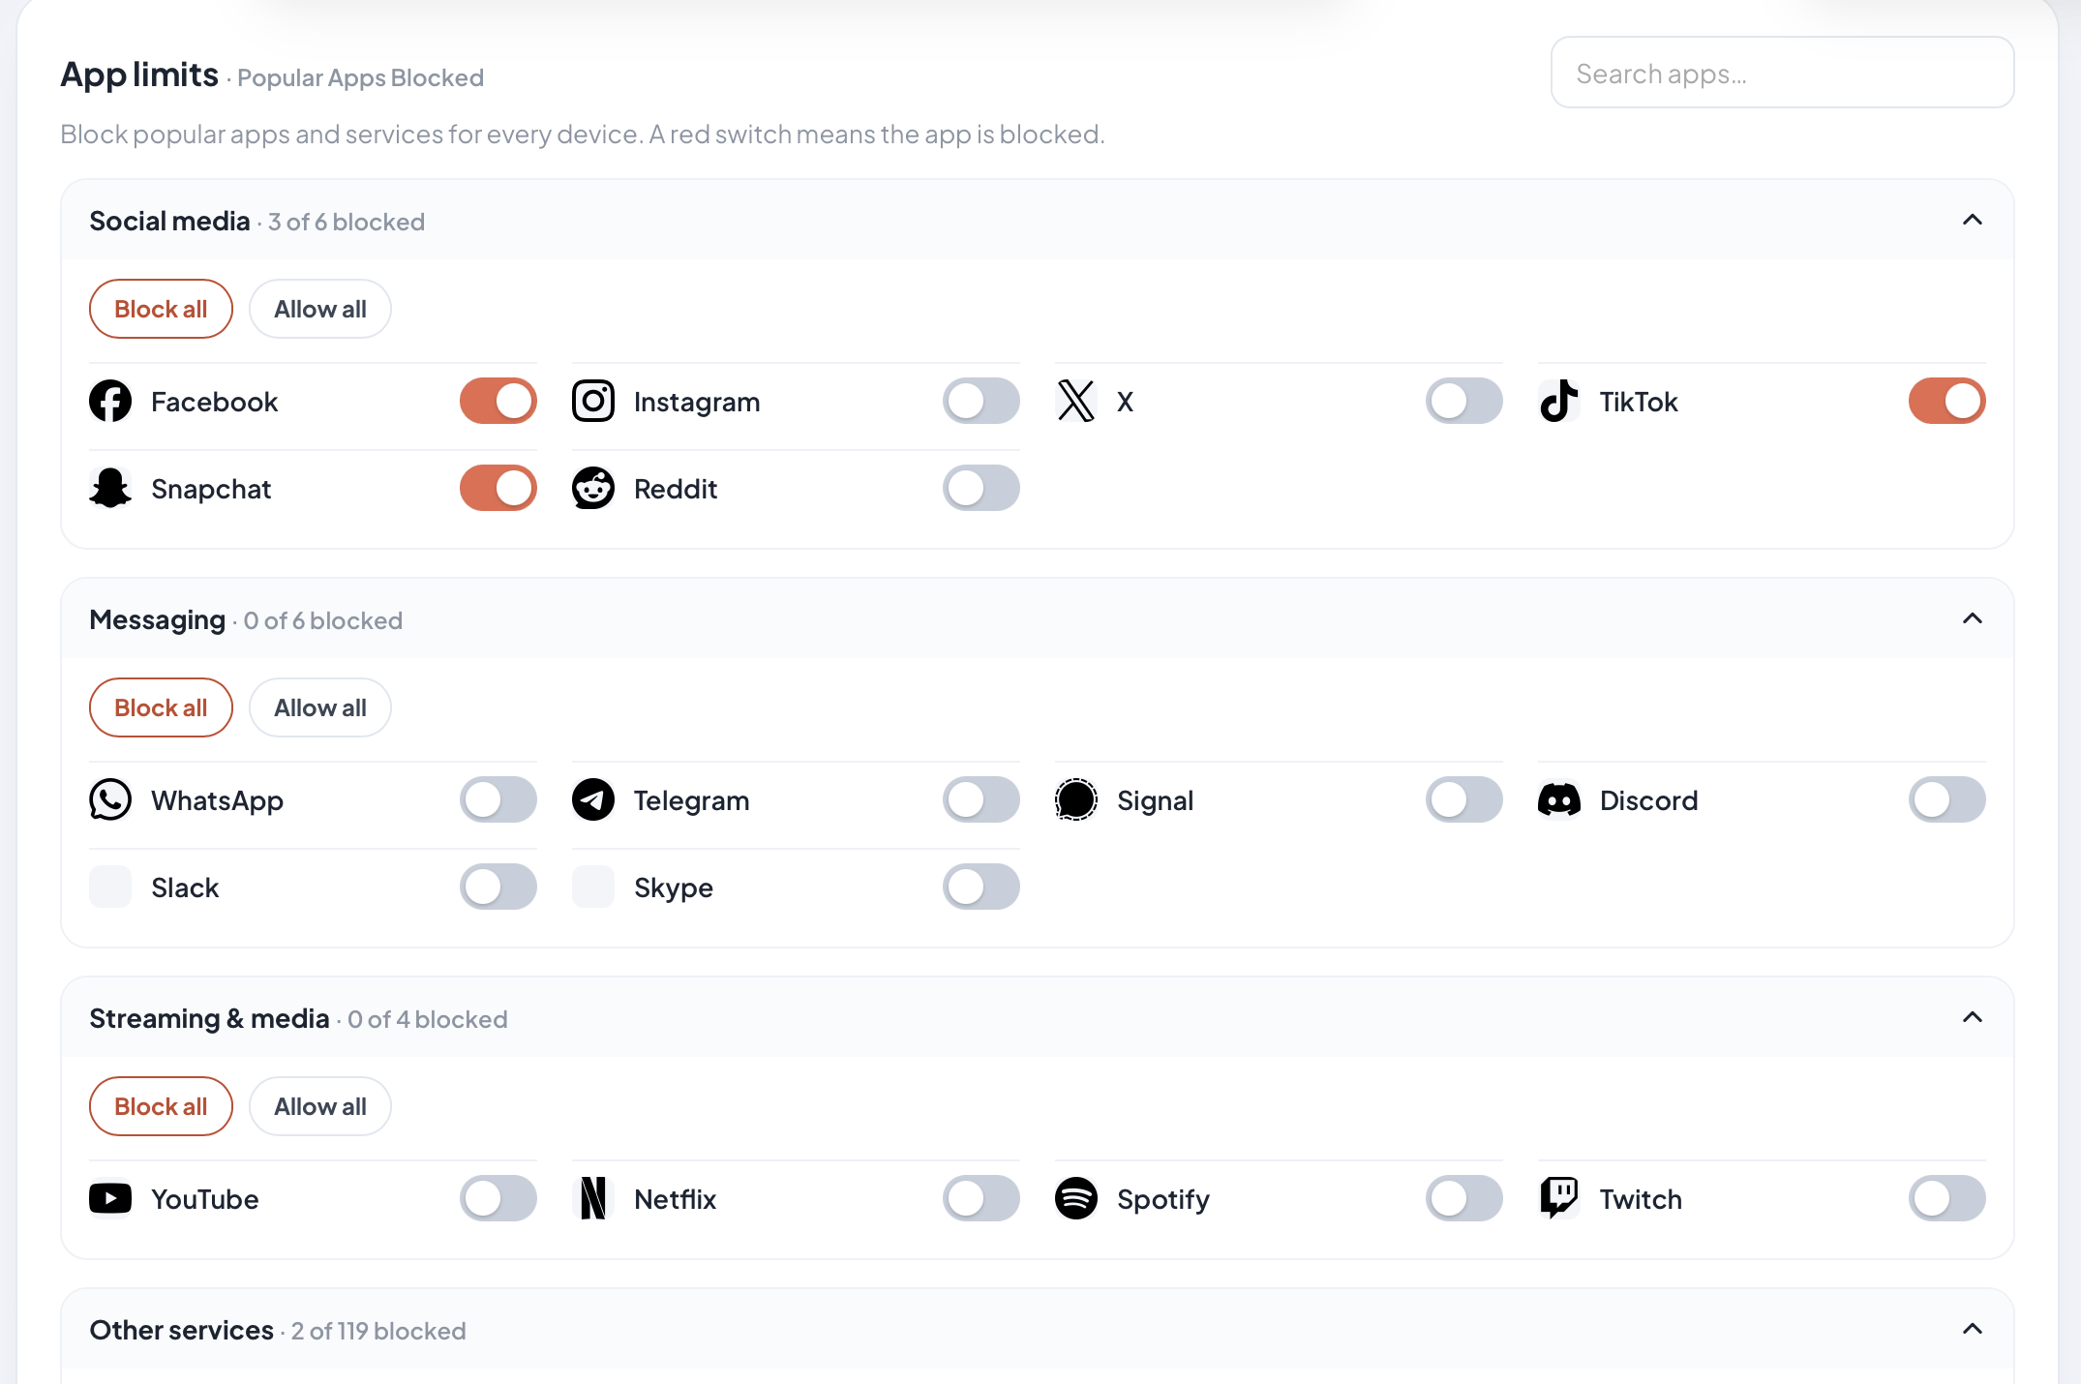Collapse the Streaming & media section
This screenshot has height=1384, width=2081.
tap(1973, 1017)
